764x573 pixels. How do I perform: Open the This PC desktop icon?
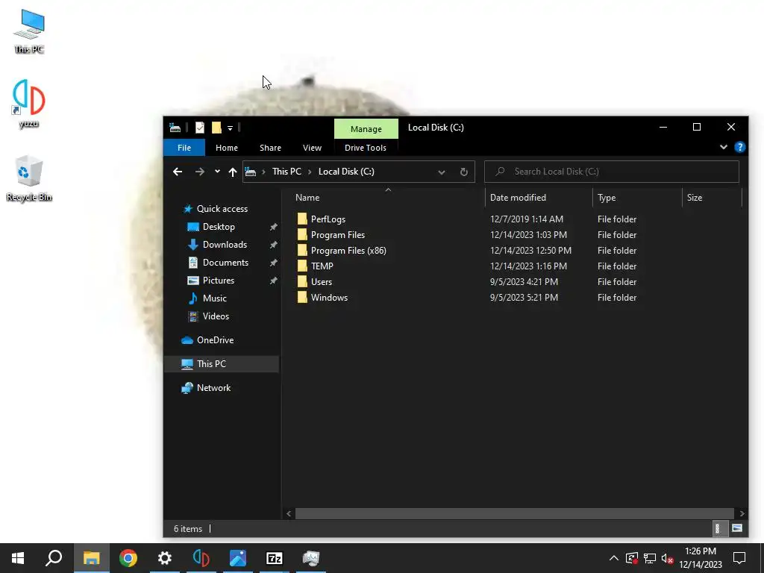29,31
